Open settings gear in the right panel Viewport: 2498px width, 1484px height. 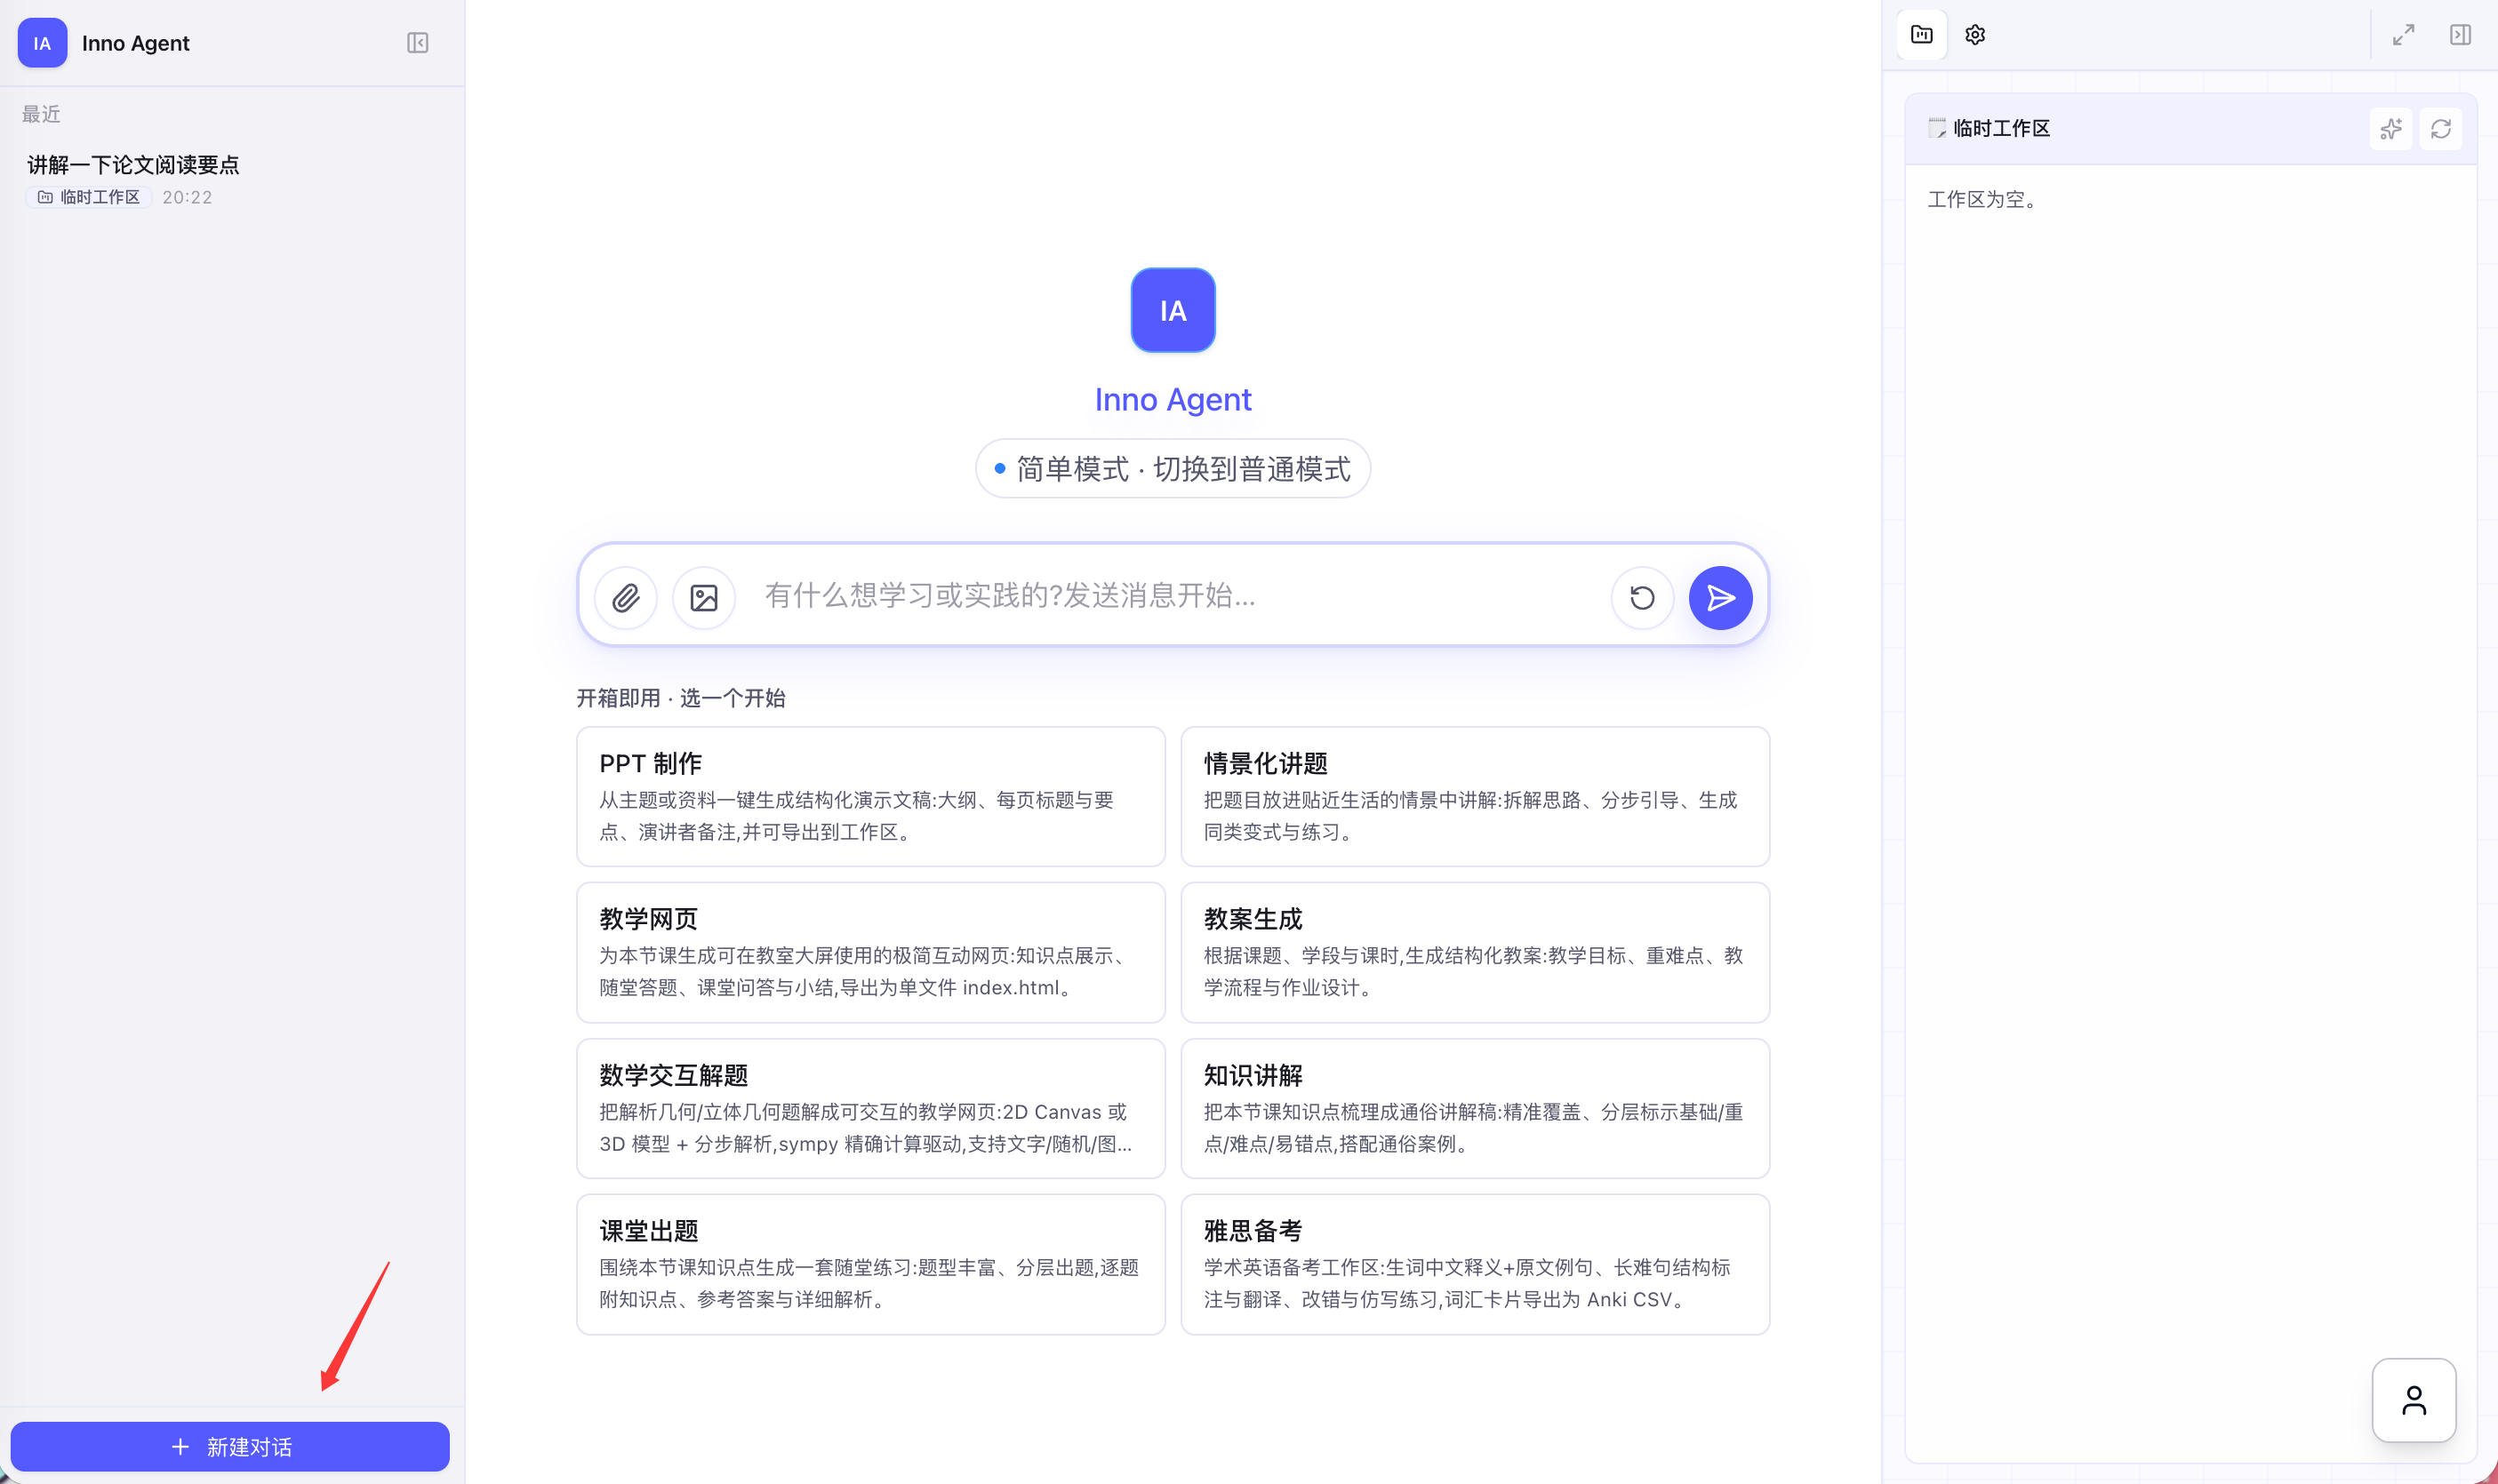(1974, 35)
